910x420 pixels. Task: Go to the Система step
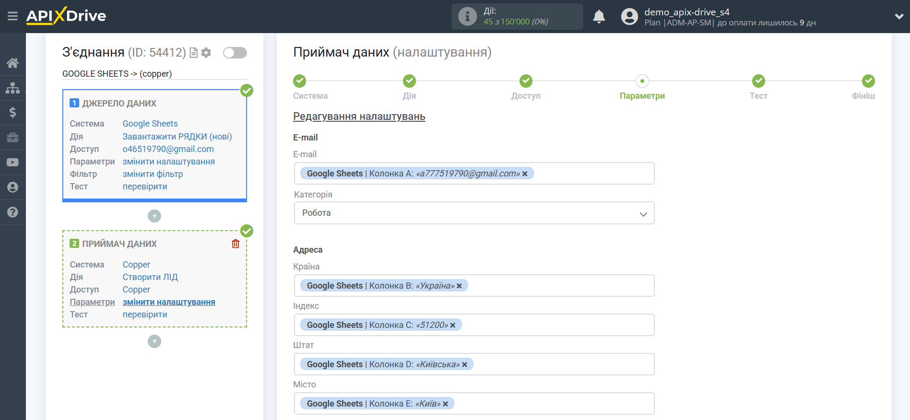tap(300, 81)
